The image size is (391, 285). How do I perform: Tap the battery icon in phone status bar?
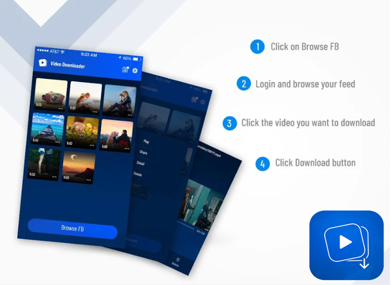[136, 59]
